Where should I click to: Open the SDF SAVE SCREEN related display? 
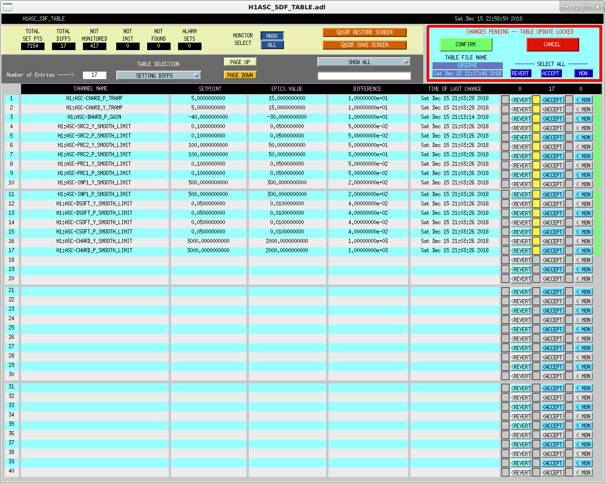point(365,45)
